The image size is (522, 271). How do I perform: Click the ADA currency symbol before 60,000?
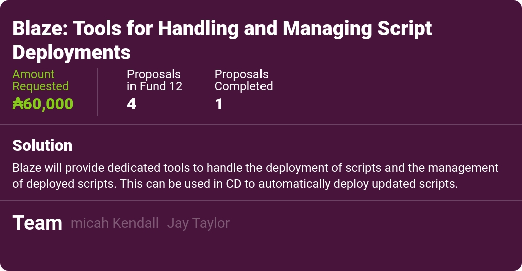[x=17, y=104]
